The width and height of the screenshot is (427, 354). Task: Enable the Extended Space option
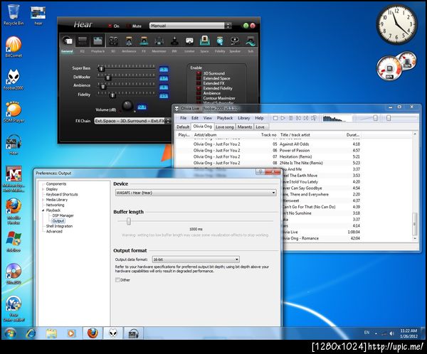coord(199,78)
